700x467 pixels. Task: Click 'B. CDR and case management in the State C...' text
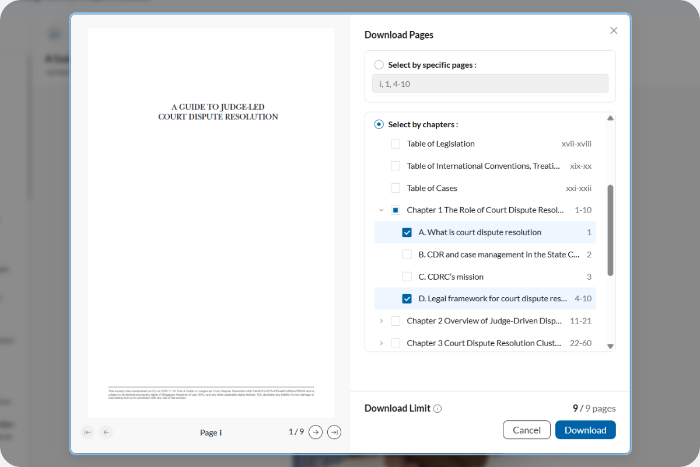[499, 255]
